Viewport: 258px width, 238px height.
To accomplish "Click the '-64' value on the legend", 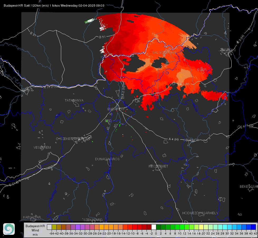I will [x=51, y=234].
